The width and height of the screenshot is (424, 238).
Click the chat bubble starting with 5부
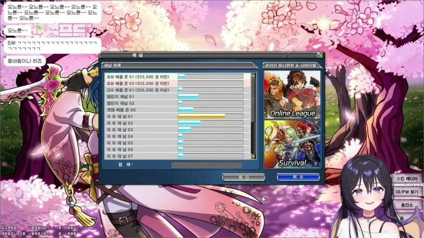click(x=52, y=45)
